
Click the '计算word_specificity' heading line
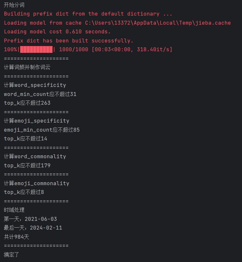[x=35, y=85]
